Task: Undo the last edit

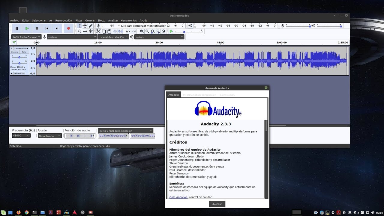Action: (x=128, y=31)
